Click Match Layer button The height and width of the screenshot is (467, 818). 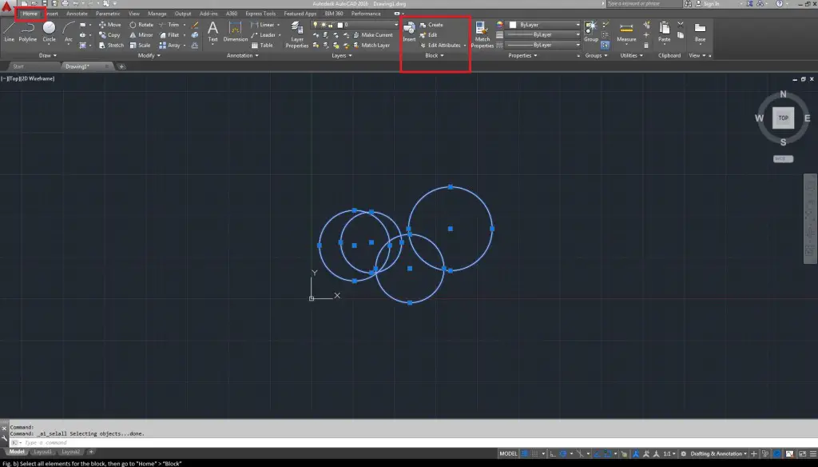pos(371,46)
